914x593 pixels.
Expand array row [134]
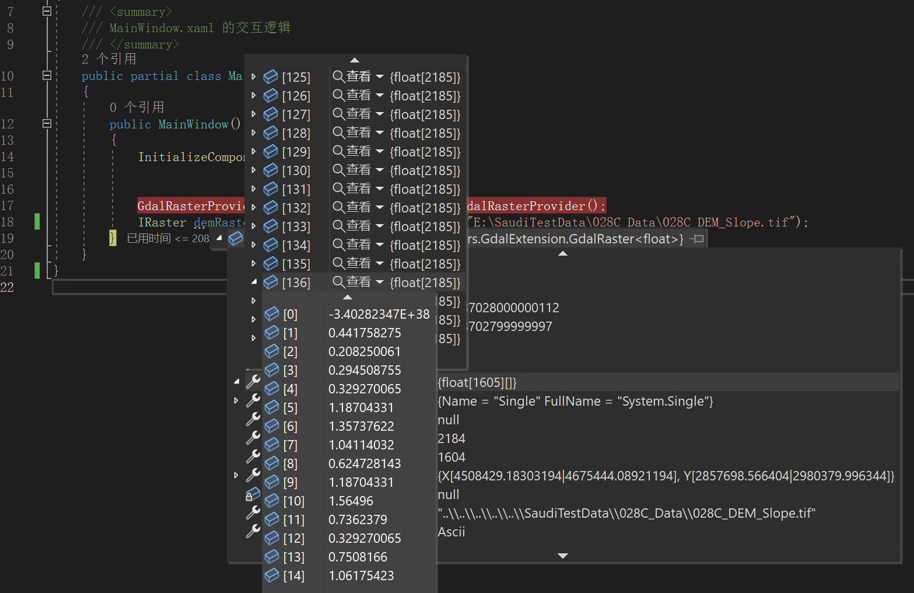point(254,245)
